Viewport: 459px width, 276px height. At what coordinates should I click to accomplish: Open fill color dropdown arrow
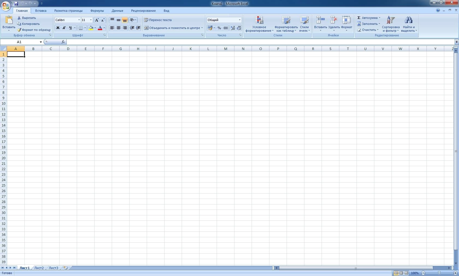95,28
